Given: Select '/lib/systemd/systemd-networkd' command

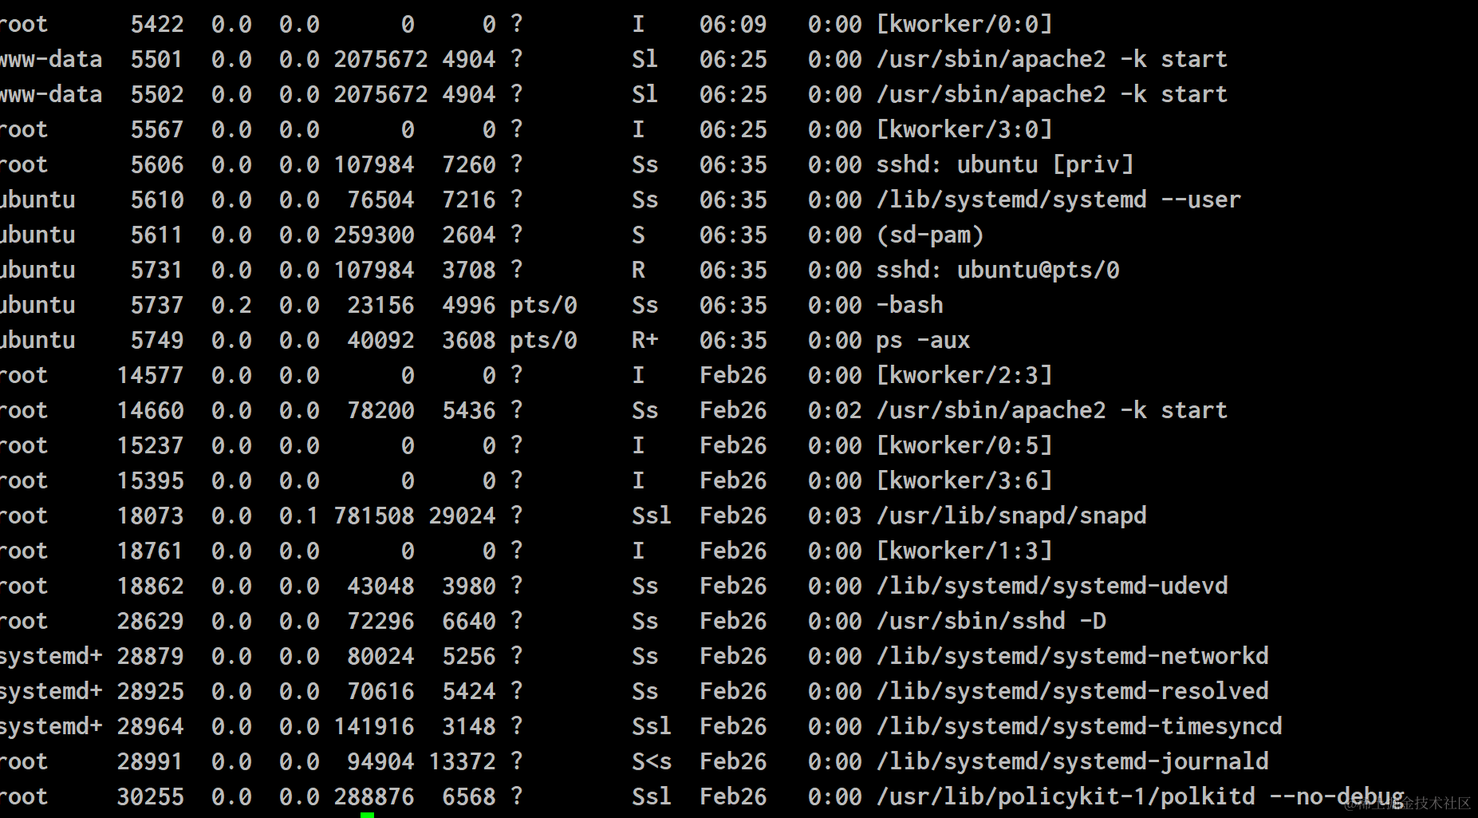Looking at the screenshot, I should click(x=1072, y=656).
